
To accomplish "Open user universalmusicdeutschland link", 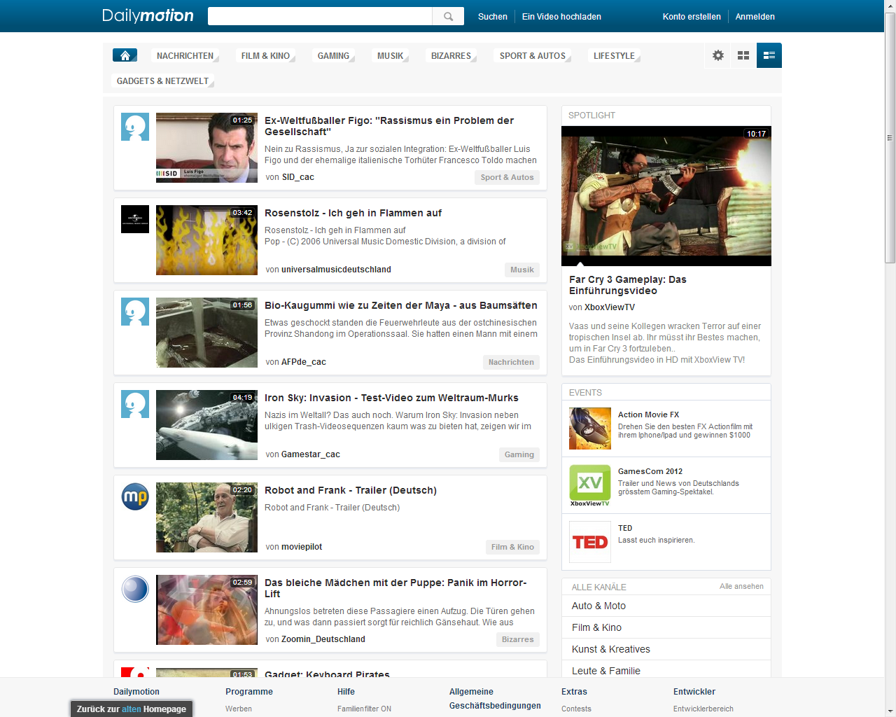I will 336,270.
